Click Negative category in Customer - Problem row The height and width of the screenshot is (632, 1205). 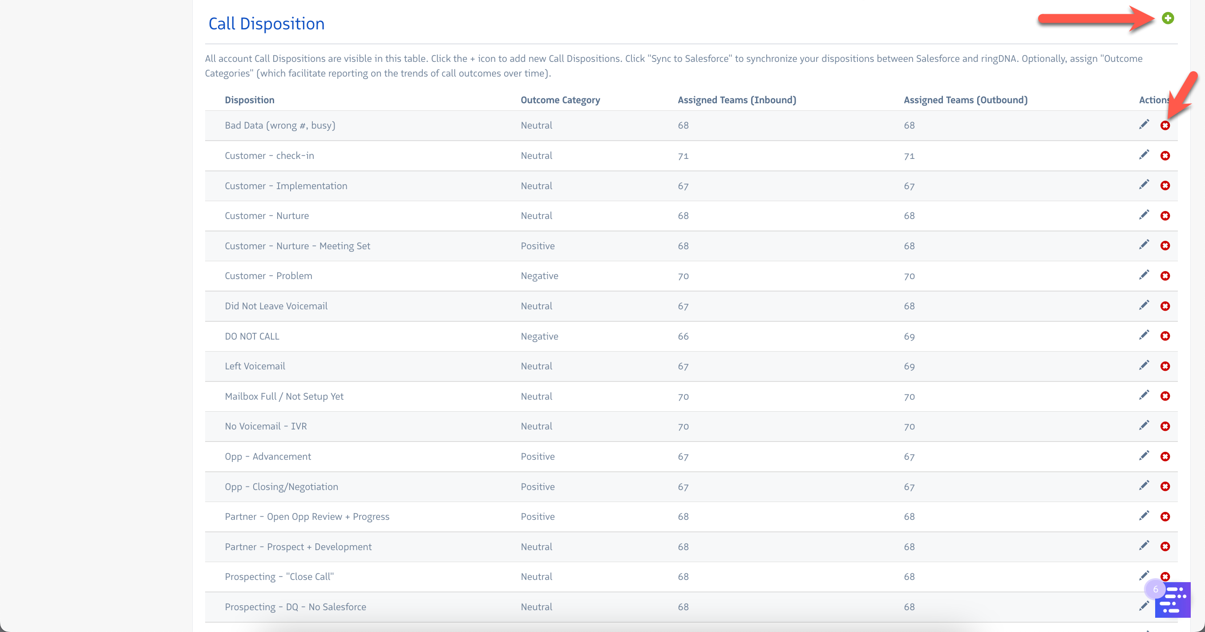click(x=539, y=276)
